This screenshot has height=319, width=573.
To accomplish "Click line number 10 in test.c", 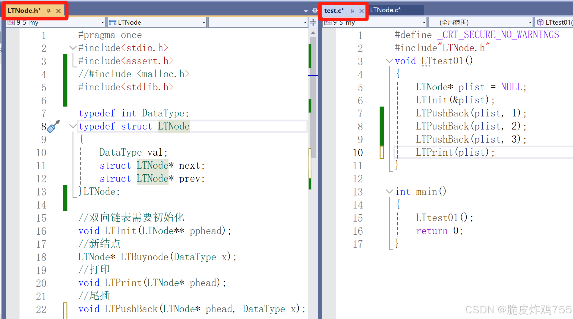I will [358, 153].
